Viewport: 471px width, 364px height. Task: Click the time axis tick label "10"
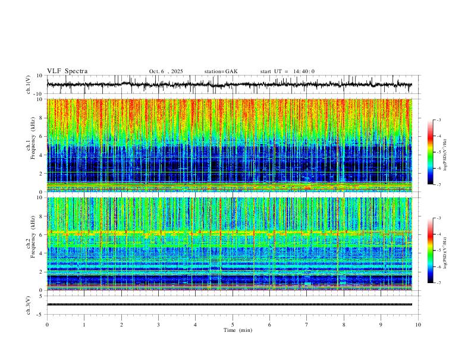point(418,325)
